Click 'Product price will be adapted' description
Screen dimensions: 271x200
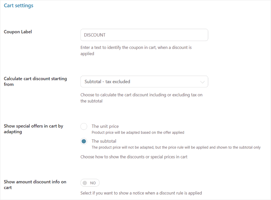click(x=138, y=133)
